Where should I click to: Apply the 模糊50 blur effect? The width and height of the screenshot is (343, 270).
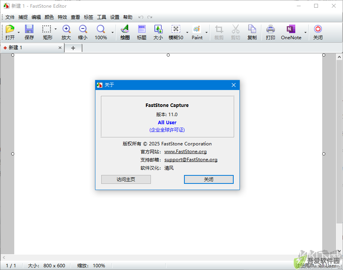[176, 32]
